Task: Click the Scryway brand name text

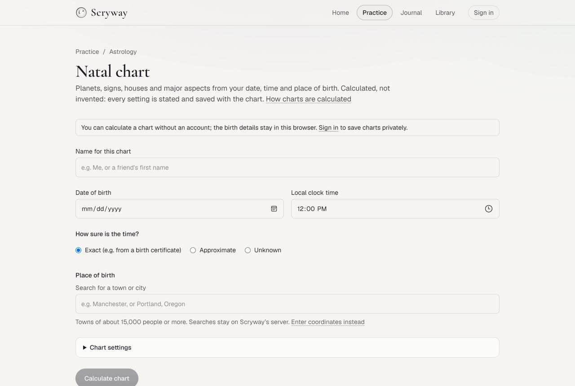Action: 109,13
